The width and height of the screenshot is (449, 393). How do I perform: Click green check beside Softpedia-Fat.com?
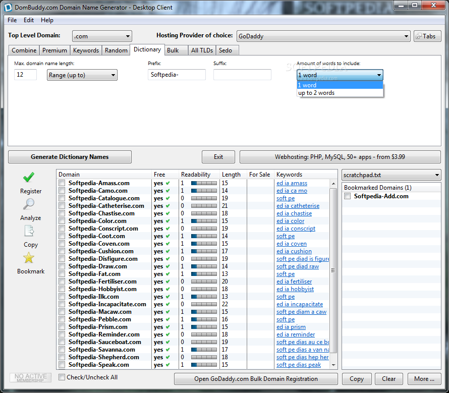168,274
